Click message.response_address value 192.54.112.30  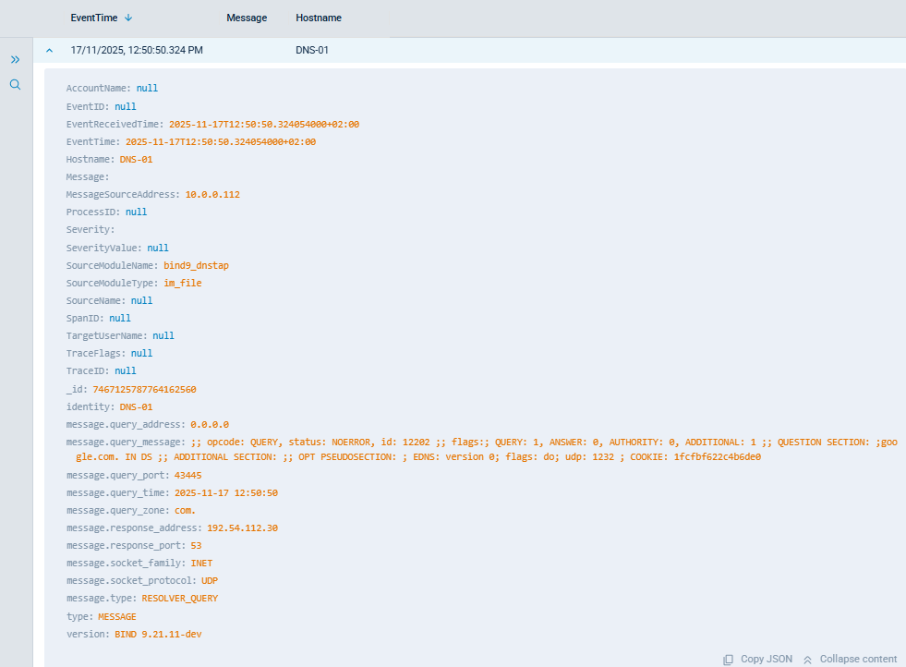click(x=242, y=528)
